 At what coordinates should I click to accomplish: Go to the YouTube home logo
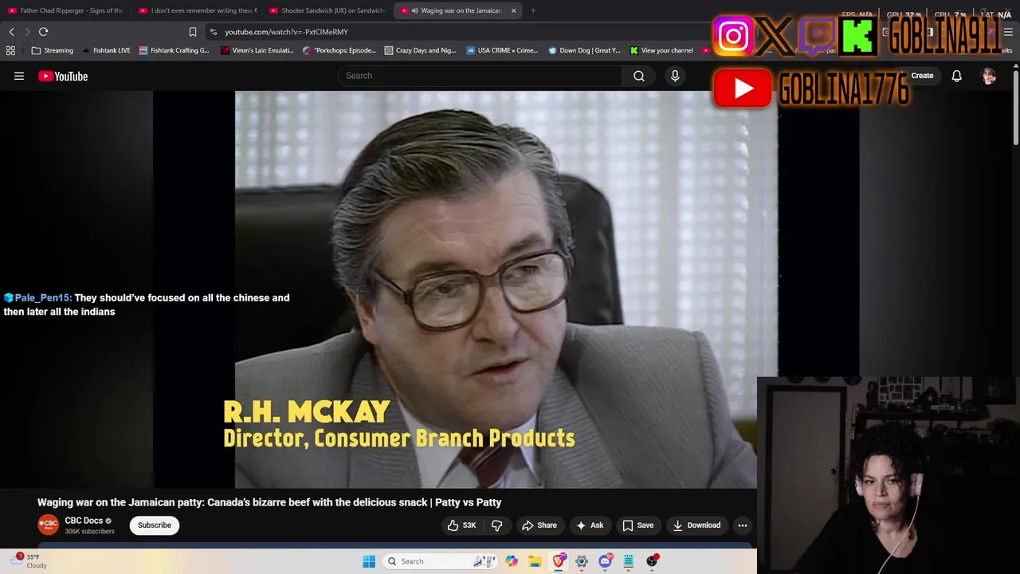coord(63,76)
